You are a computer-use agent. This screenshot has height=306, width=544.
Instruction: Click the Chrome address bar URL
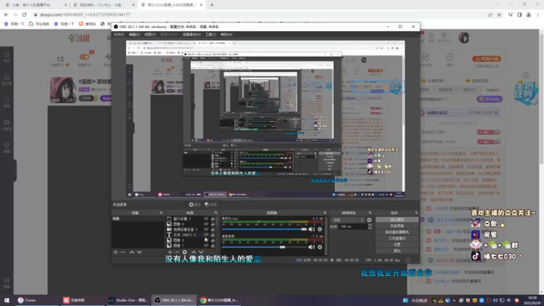click(85, 15)
